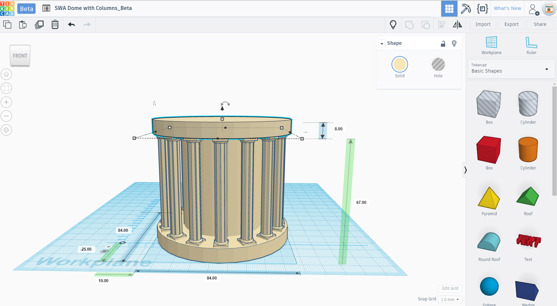
Task: Open Shape Generators code icon
Action: coord(482,9)
